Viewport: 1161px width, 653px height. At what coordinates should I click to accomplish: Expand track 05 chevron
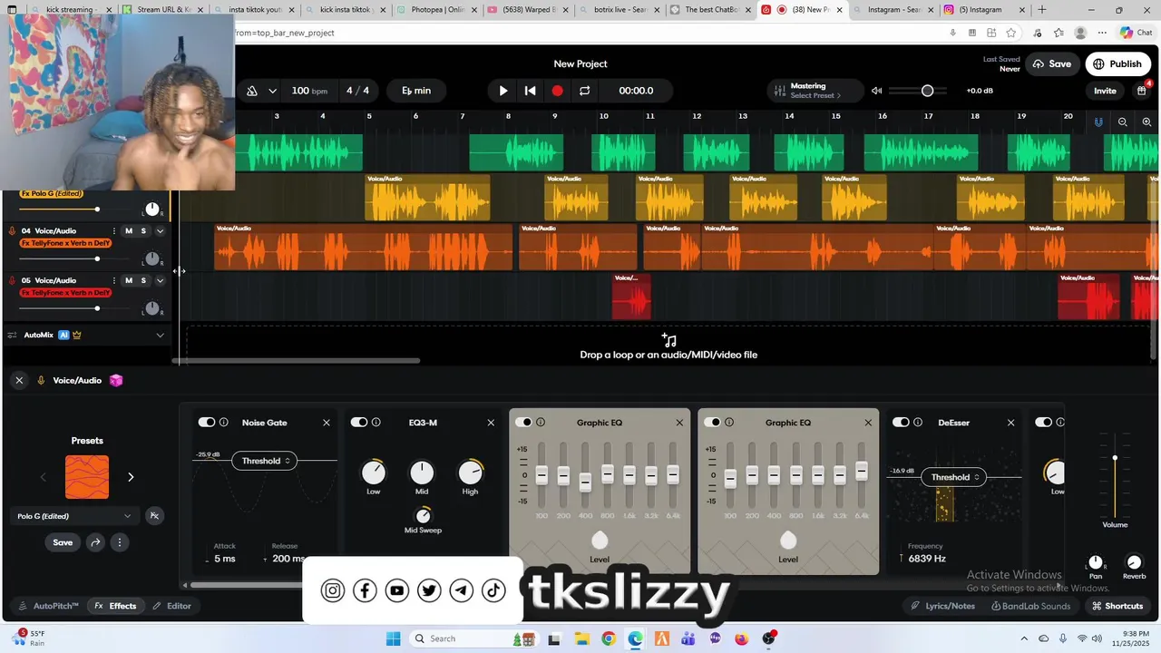pyautogui.click(x=161, y=281)
